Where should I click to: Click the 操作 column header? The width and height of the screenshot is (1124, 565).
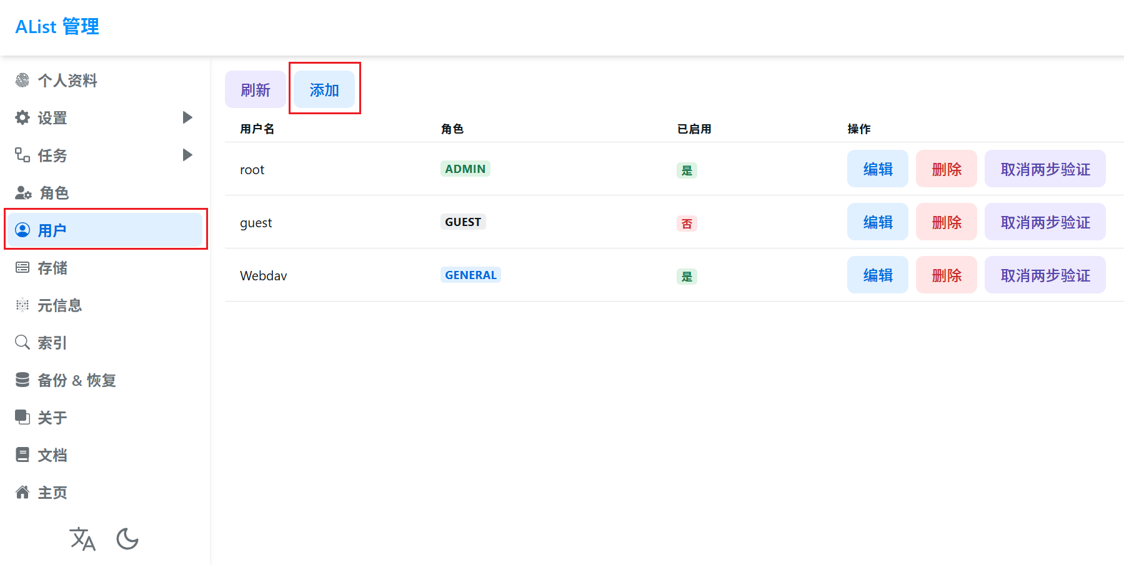click(859, 129)
